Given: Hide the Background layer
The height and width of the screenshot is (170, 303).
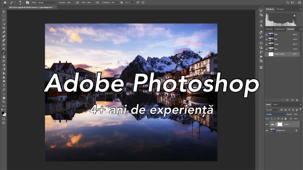Looking at the screenshot, I should [x=267, y=130].
